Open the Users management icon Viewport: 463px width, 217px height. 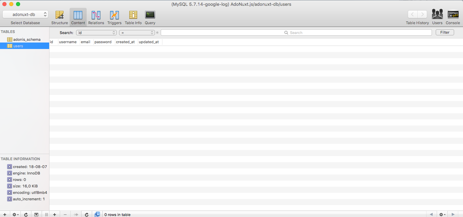tap(437, 15)
